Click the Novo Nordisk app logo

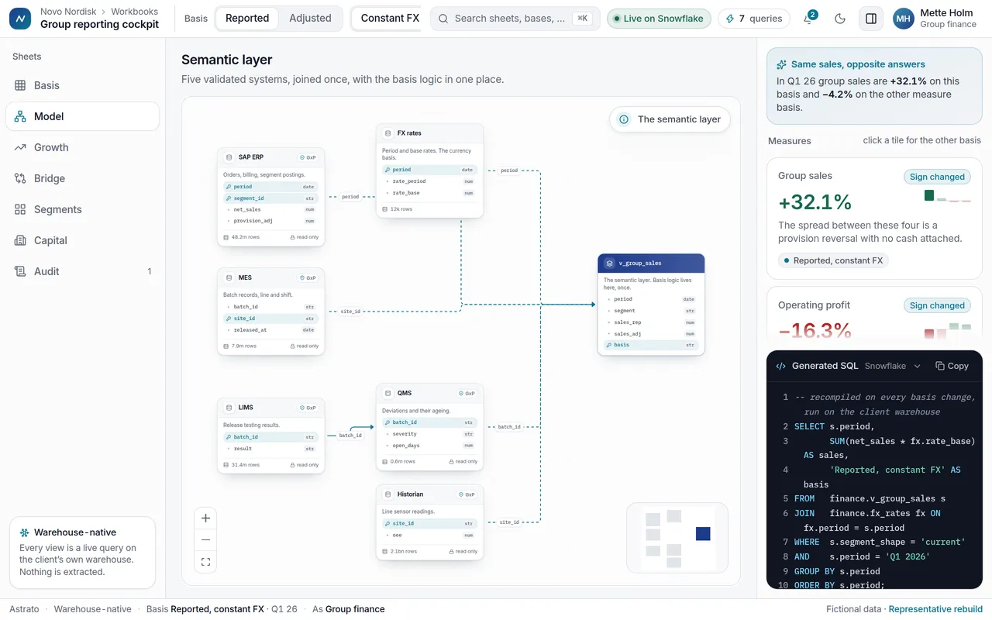click(20, 19)
